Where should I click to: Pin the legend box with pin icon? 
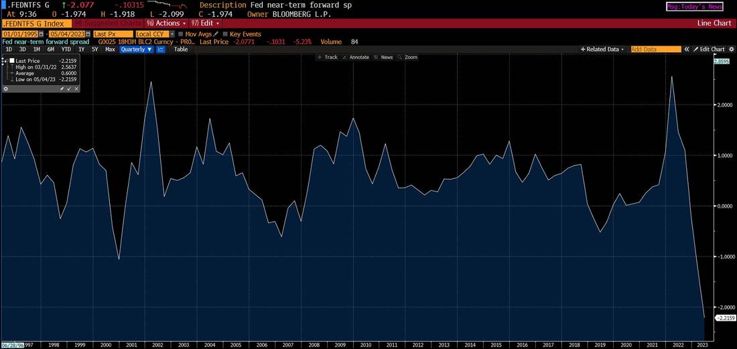tap(61, 89)
